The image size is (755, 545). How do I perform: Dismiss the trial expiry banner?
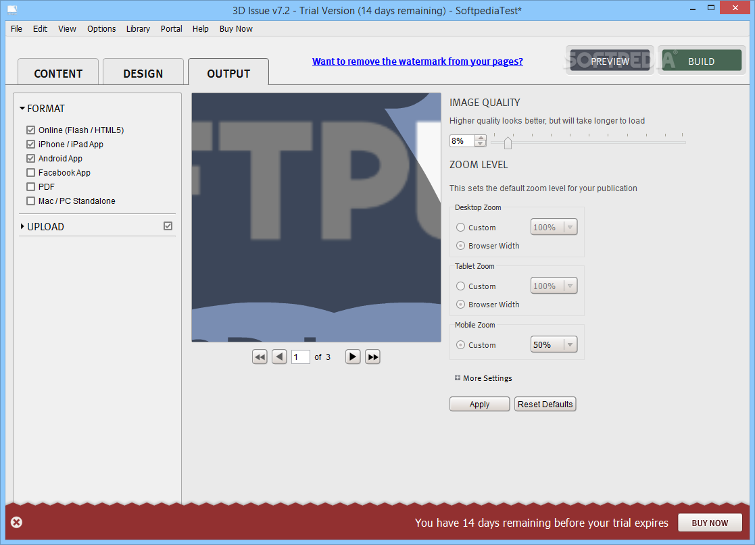[x=16, y=523]
